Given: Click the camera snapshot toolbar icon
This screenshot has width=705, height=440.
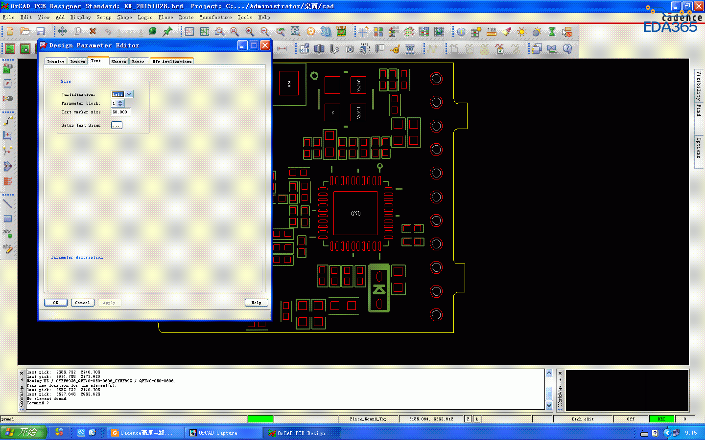Looking at the screenshot, I should tap(350, 49).
